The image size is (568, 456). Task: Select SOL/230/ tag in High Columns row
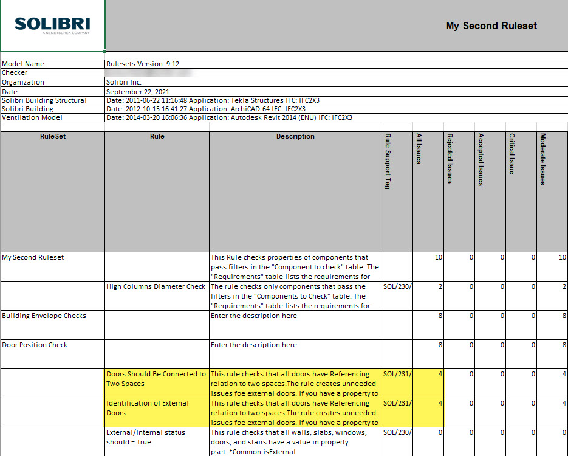(x=397, y=295)
